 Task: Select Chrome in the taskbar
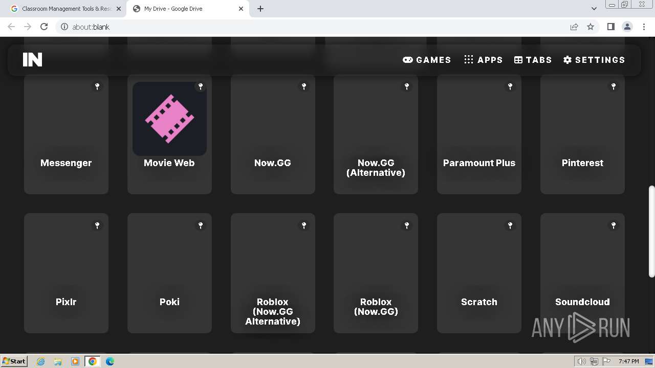pyautogui.click(x=93, y=361)
